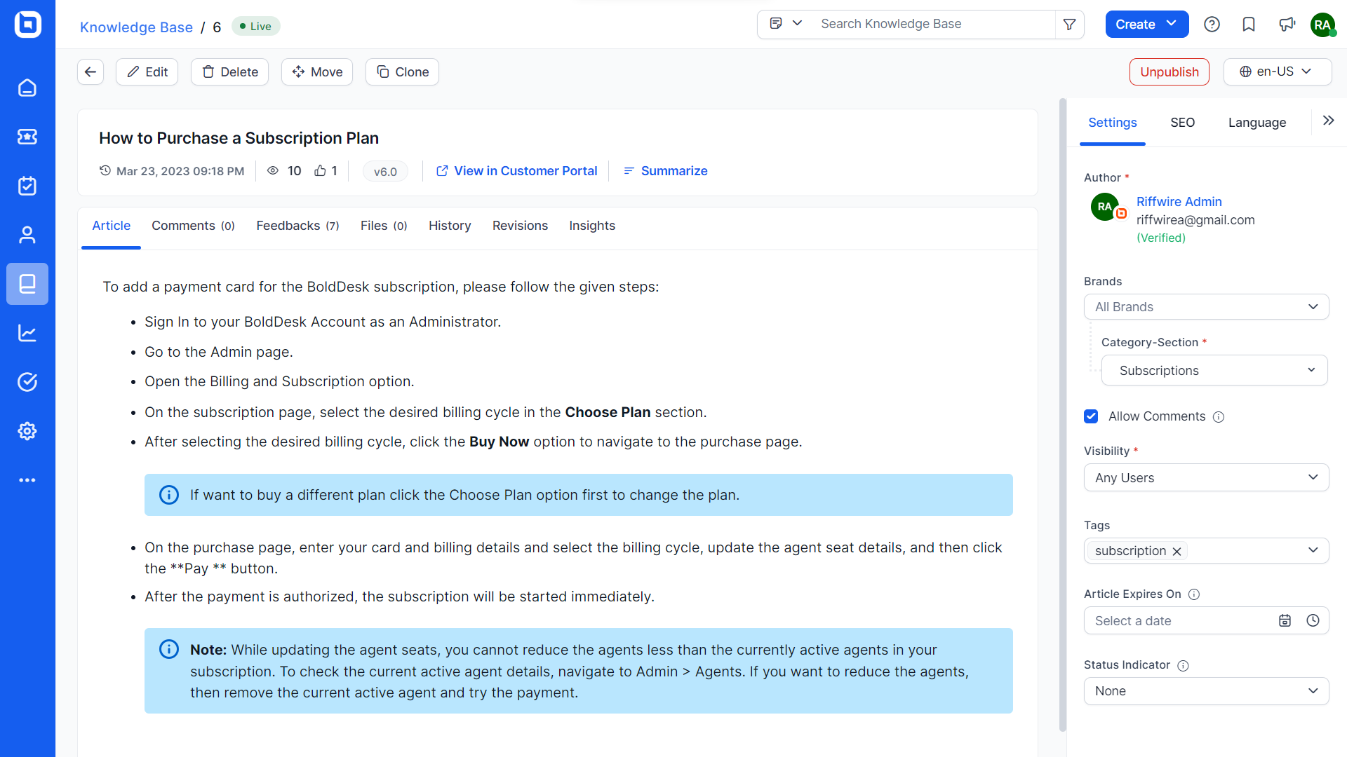Click the Unpublish button
1347x757 pixels.
point(1169,71)
